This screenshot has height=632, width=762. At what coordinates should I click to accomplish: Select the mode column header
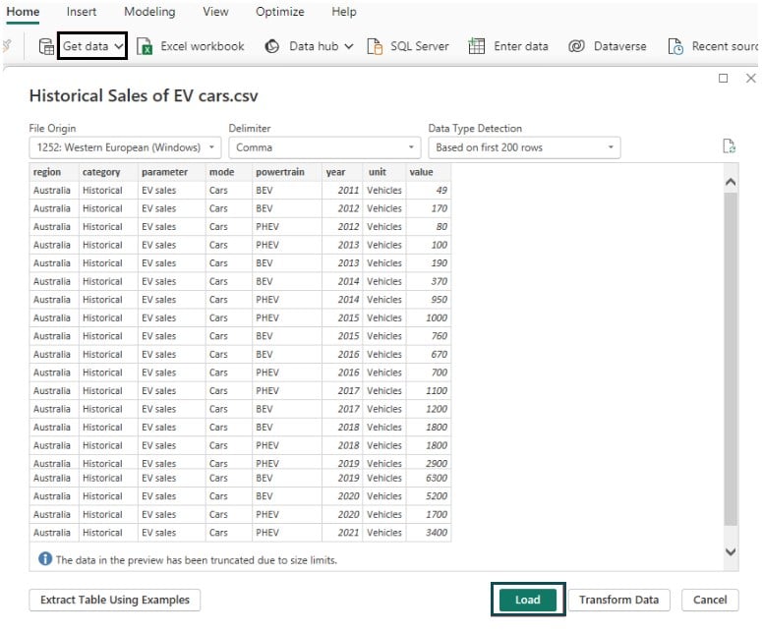point(229,172)
